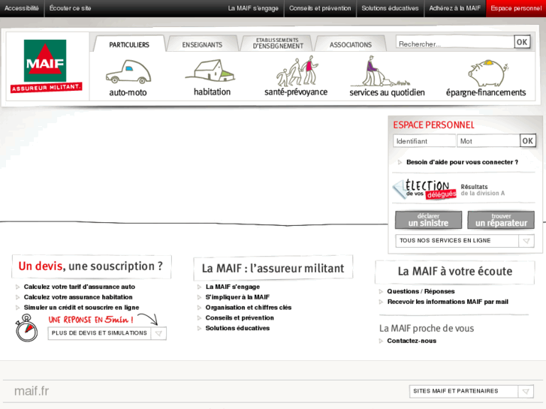Image resolution: width=546 pixels, height=409 pixels.
Task: Open Organisation et chiffres clés
Action: [x=249, y=308]
